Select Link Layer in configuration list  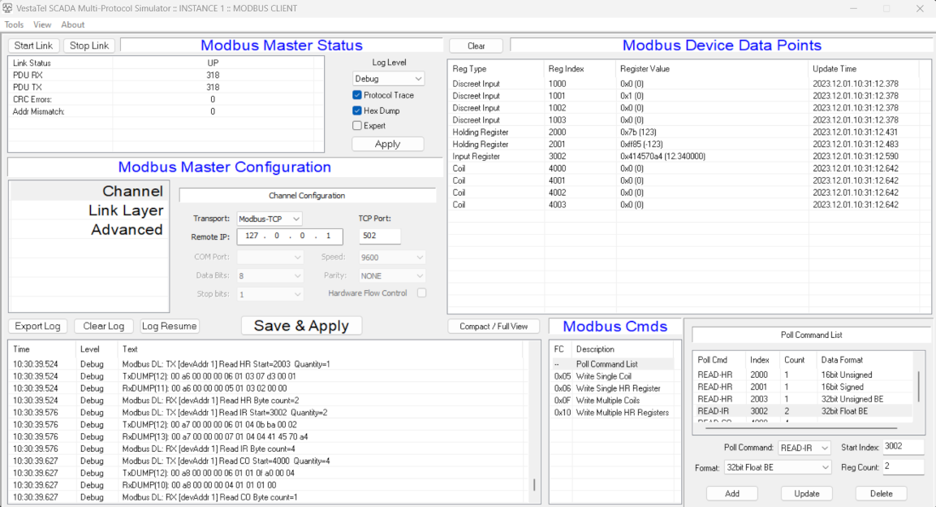point(126,210)
